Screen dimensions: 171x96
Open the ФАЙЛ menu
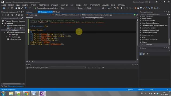point(3,5)
